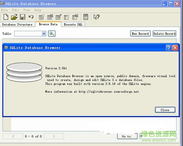Click the Delete Index toolbar icon
The image size is (183, 146).
click(x=75, y=17)
